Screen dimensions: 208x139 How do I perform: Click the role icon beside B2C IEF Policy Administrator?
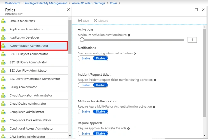pyautogui.click(x=4, y=62)
